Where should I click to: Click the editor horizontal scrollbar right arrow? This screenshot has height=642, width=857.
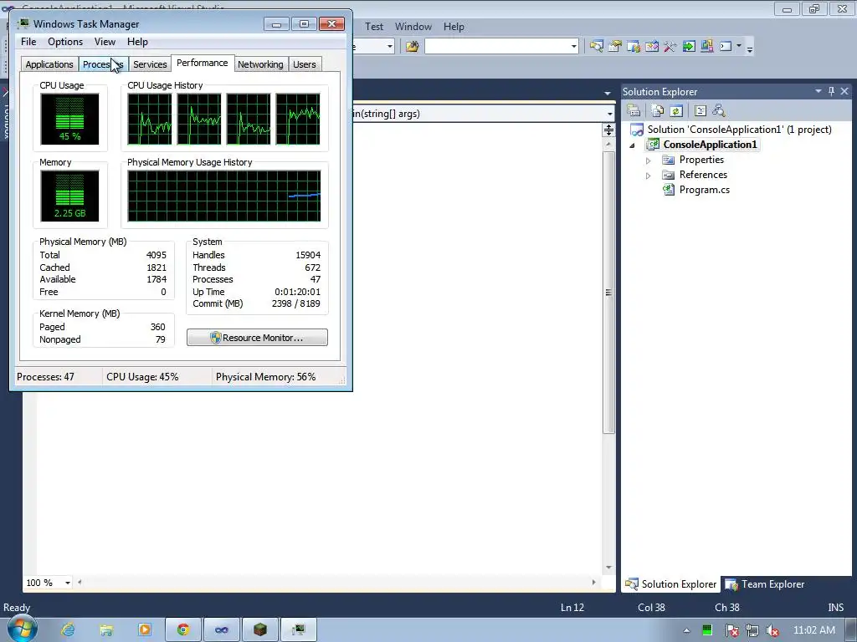pos(593,583)
